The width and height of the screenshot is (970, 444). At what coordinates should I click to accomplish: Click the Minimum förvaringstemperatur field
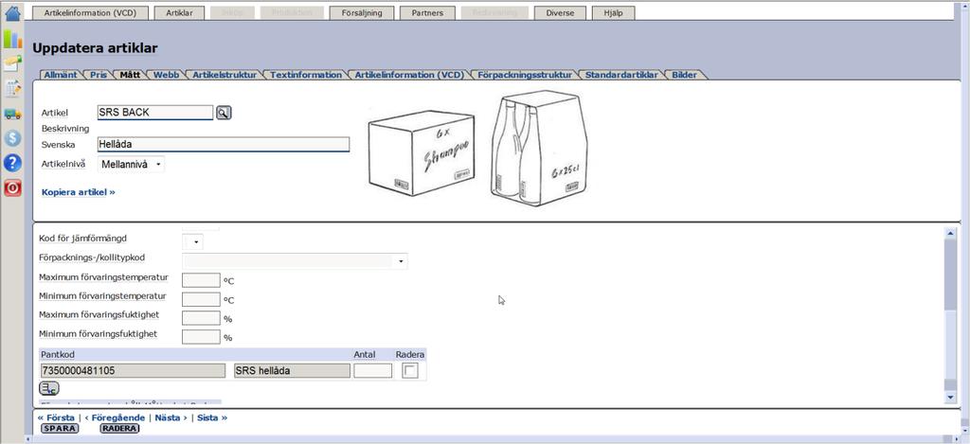pos(201,299)
